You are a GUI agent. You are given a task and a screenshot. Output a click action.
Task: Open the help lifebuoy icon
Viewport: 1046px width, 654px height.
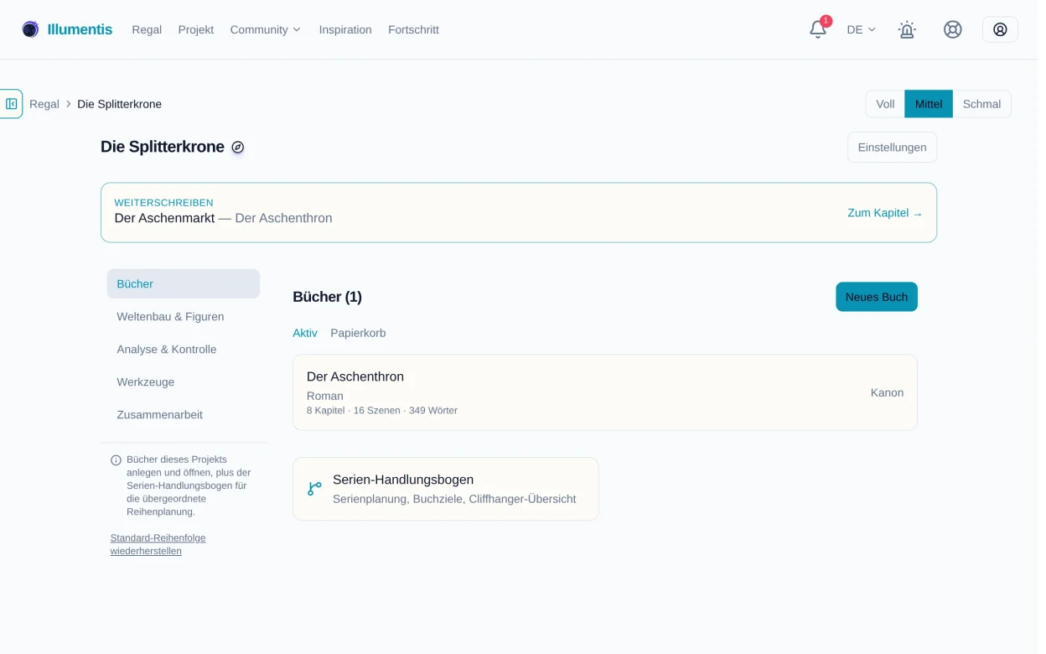tap(953, 29)
